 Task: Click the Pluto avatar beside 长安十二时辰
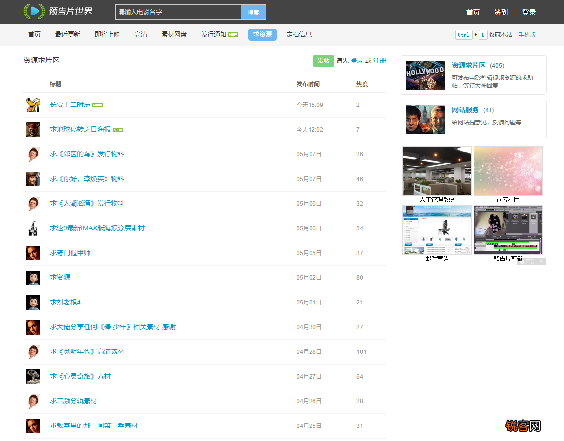point(33,105)
